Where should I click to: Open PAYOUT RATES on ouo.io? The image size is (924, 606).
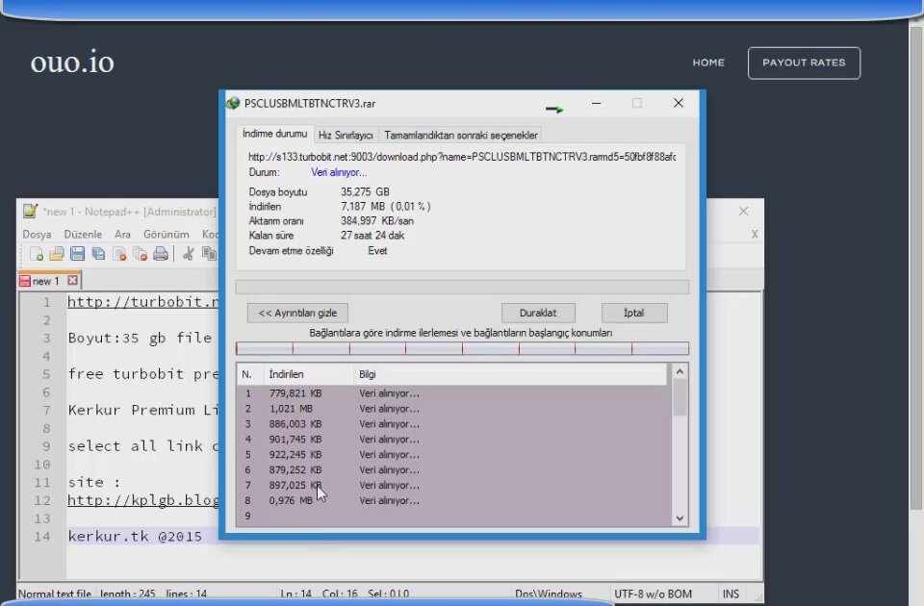804,63
